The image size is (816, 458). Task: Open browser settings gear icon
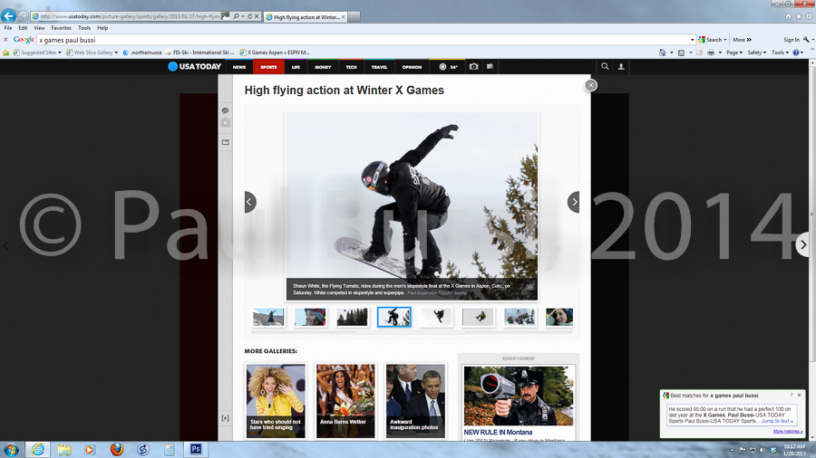tap(809, 16)
